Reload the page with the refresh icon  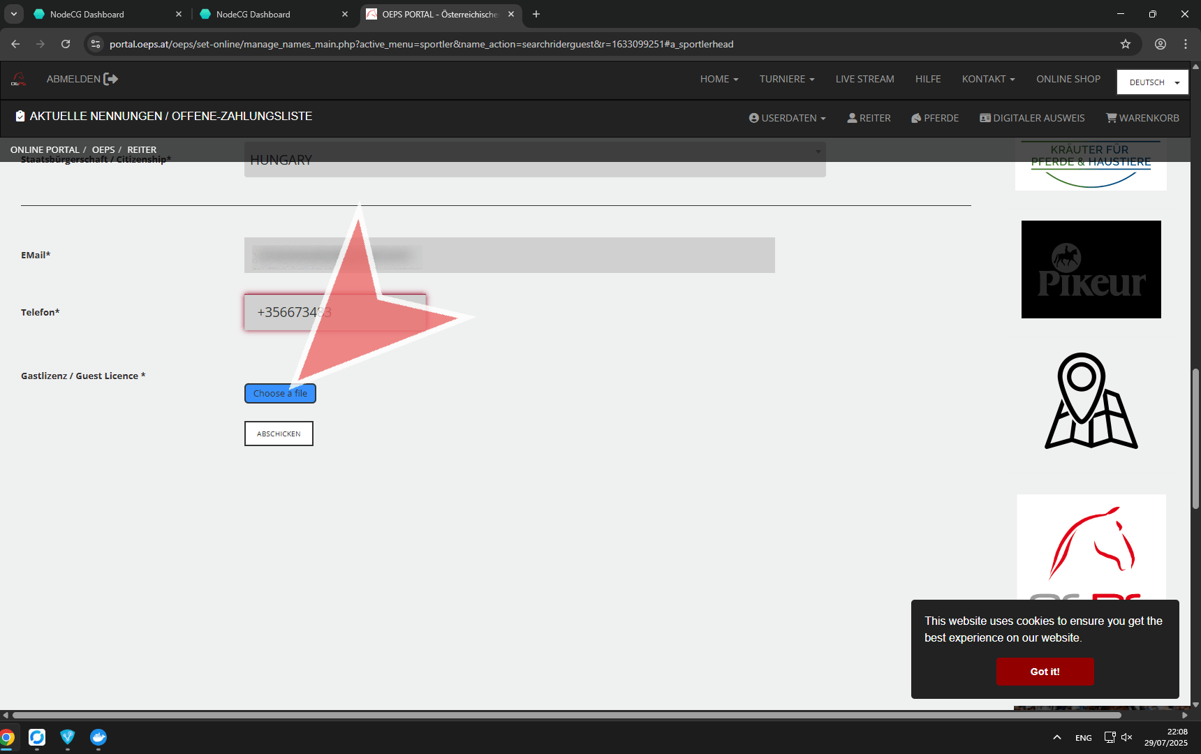click(66, 44)
